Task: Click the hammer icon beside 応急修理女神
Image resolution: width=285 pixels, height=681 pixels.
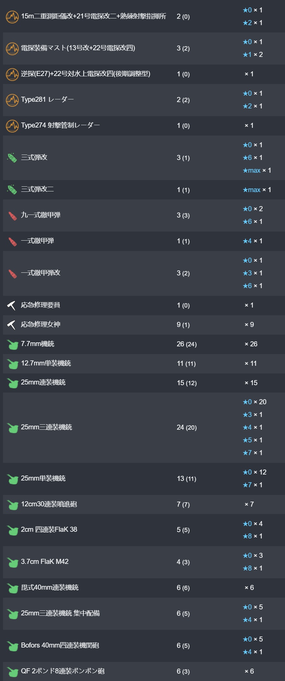Action: click(12, 325)
